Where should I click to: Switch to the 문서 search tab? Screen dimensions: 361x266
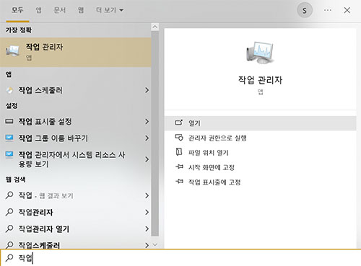point(60,10)
